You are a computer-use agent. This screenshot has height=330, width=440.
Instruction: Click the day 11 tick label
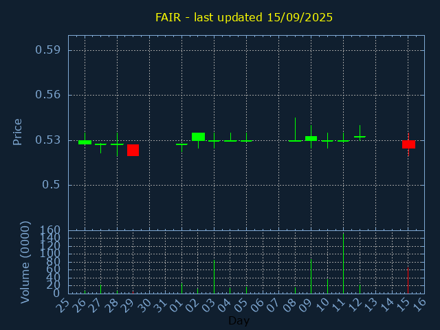(x=338, y=305)
